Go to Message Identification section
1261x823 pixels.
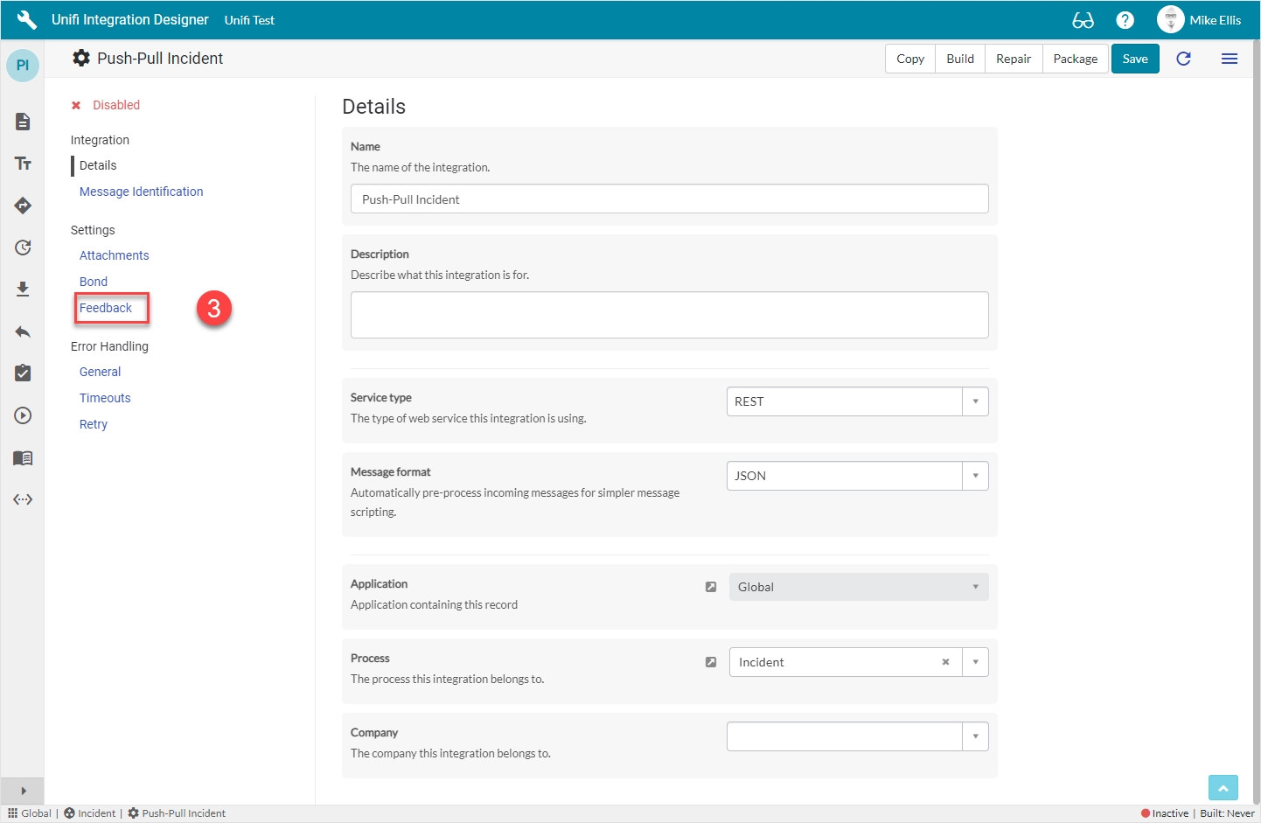point(141,192)
